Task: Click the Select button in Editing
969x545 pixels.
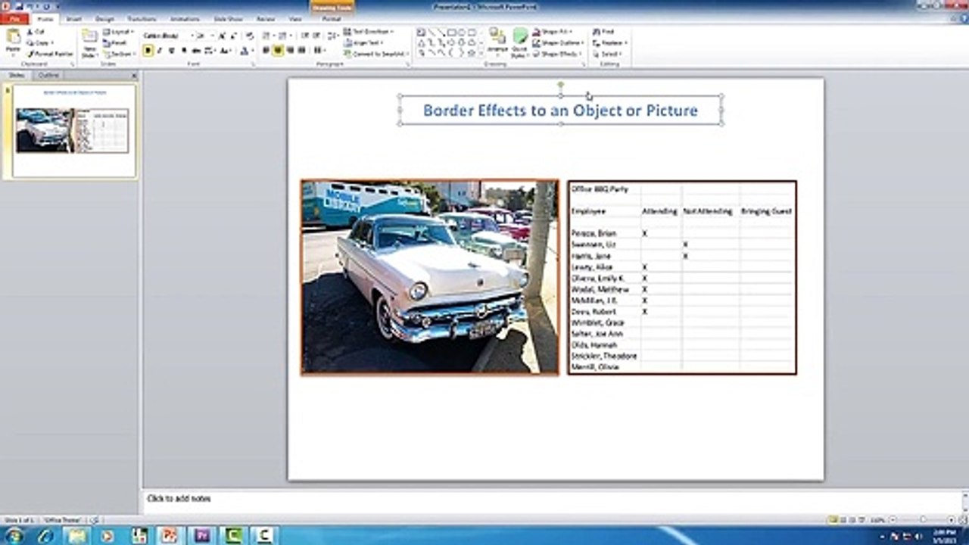Action: point(606,54)
